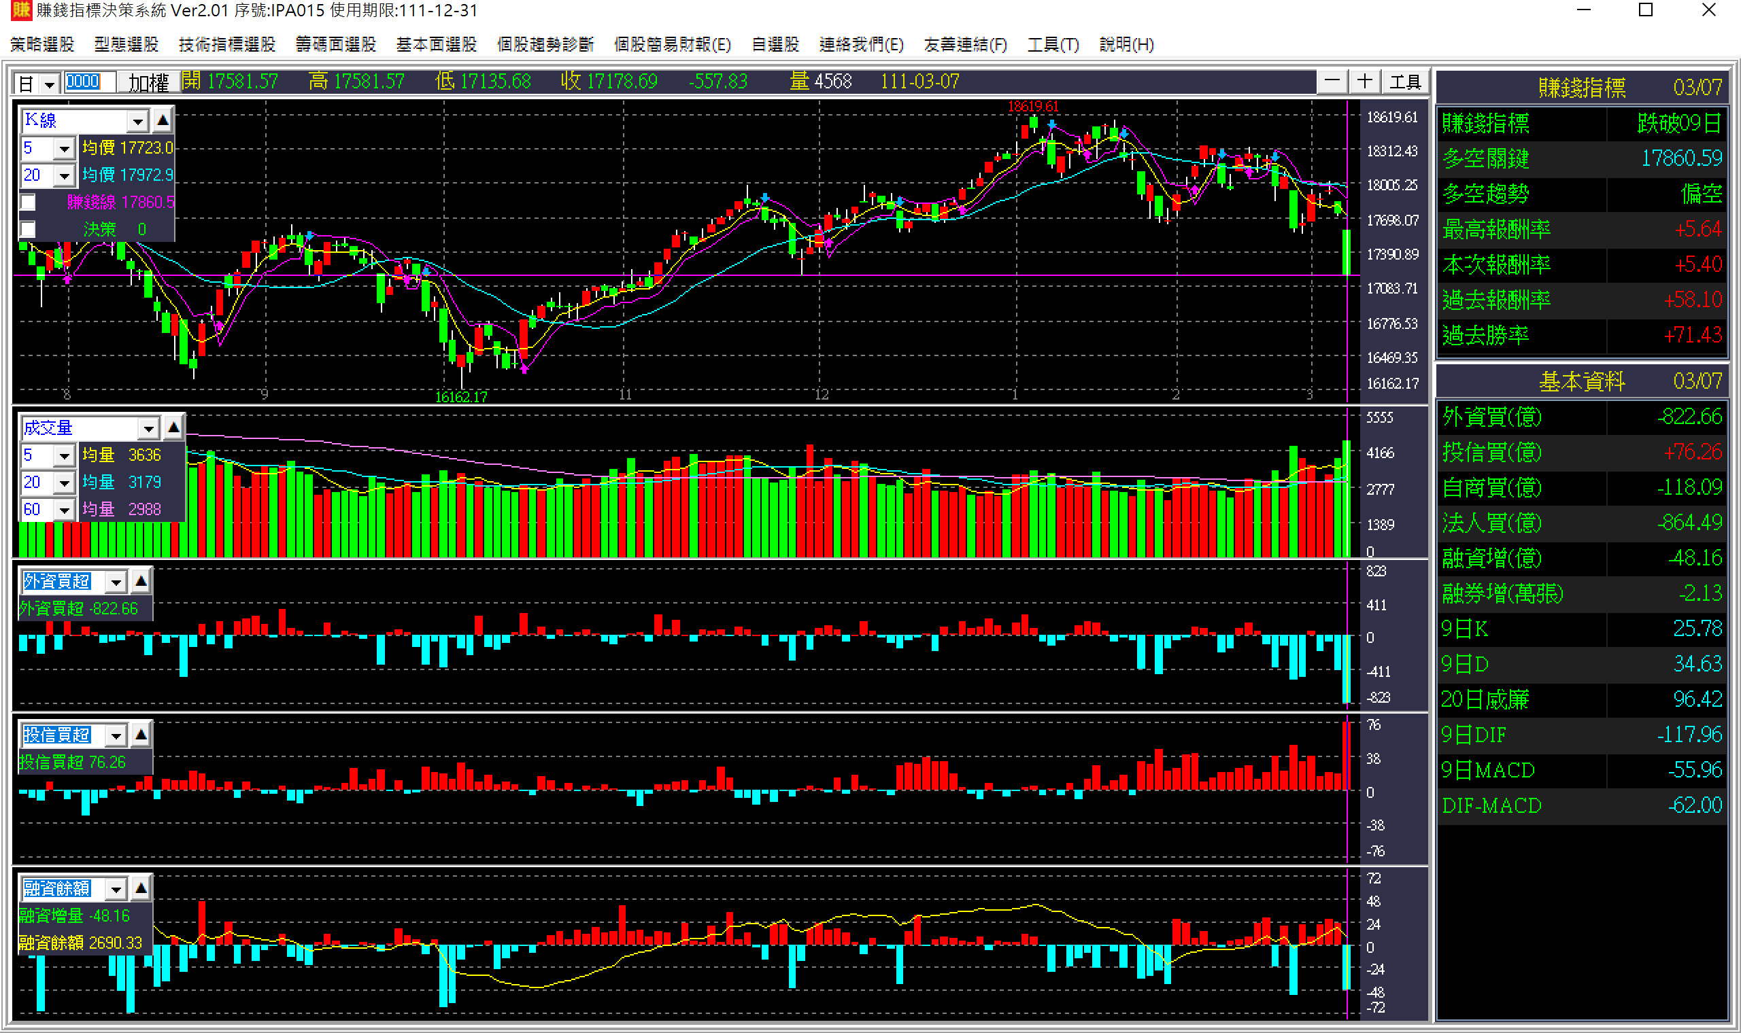
Task: Open the 日 period dropdown
Action: pyautogui.click(x=49, y=84)
